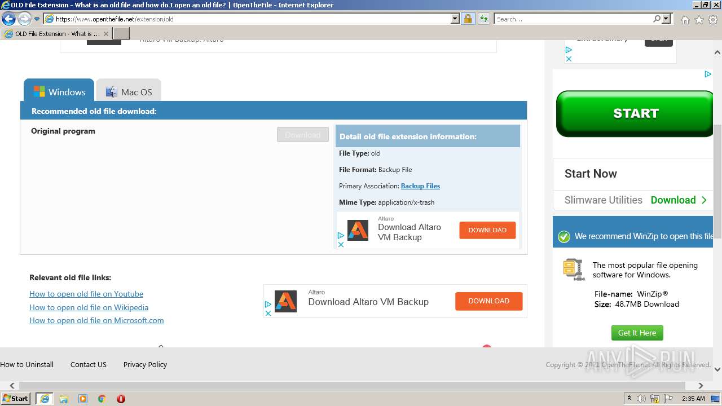Click the Search box in toolbar
Viewport: 722px width, 406px height.
[x=574, y=19]
